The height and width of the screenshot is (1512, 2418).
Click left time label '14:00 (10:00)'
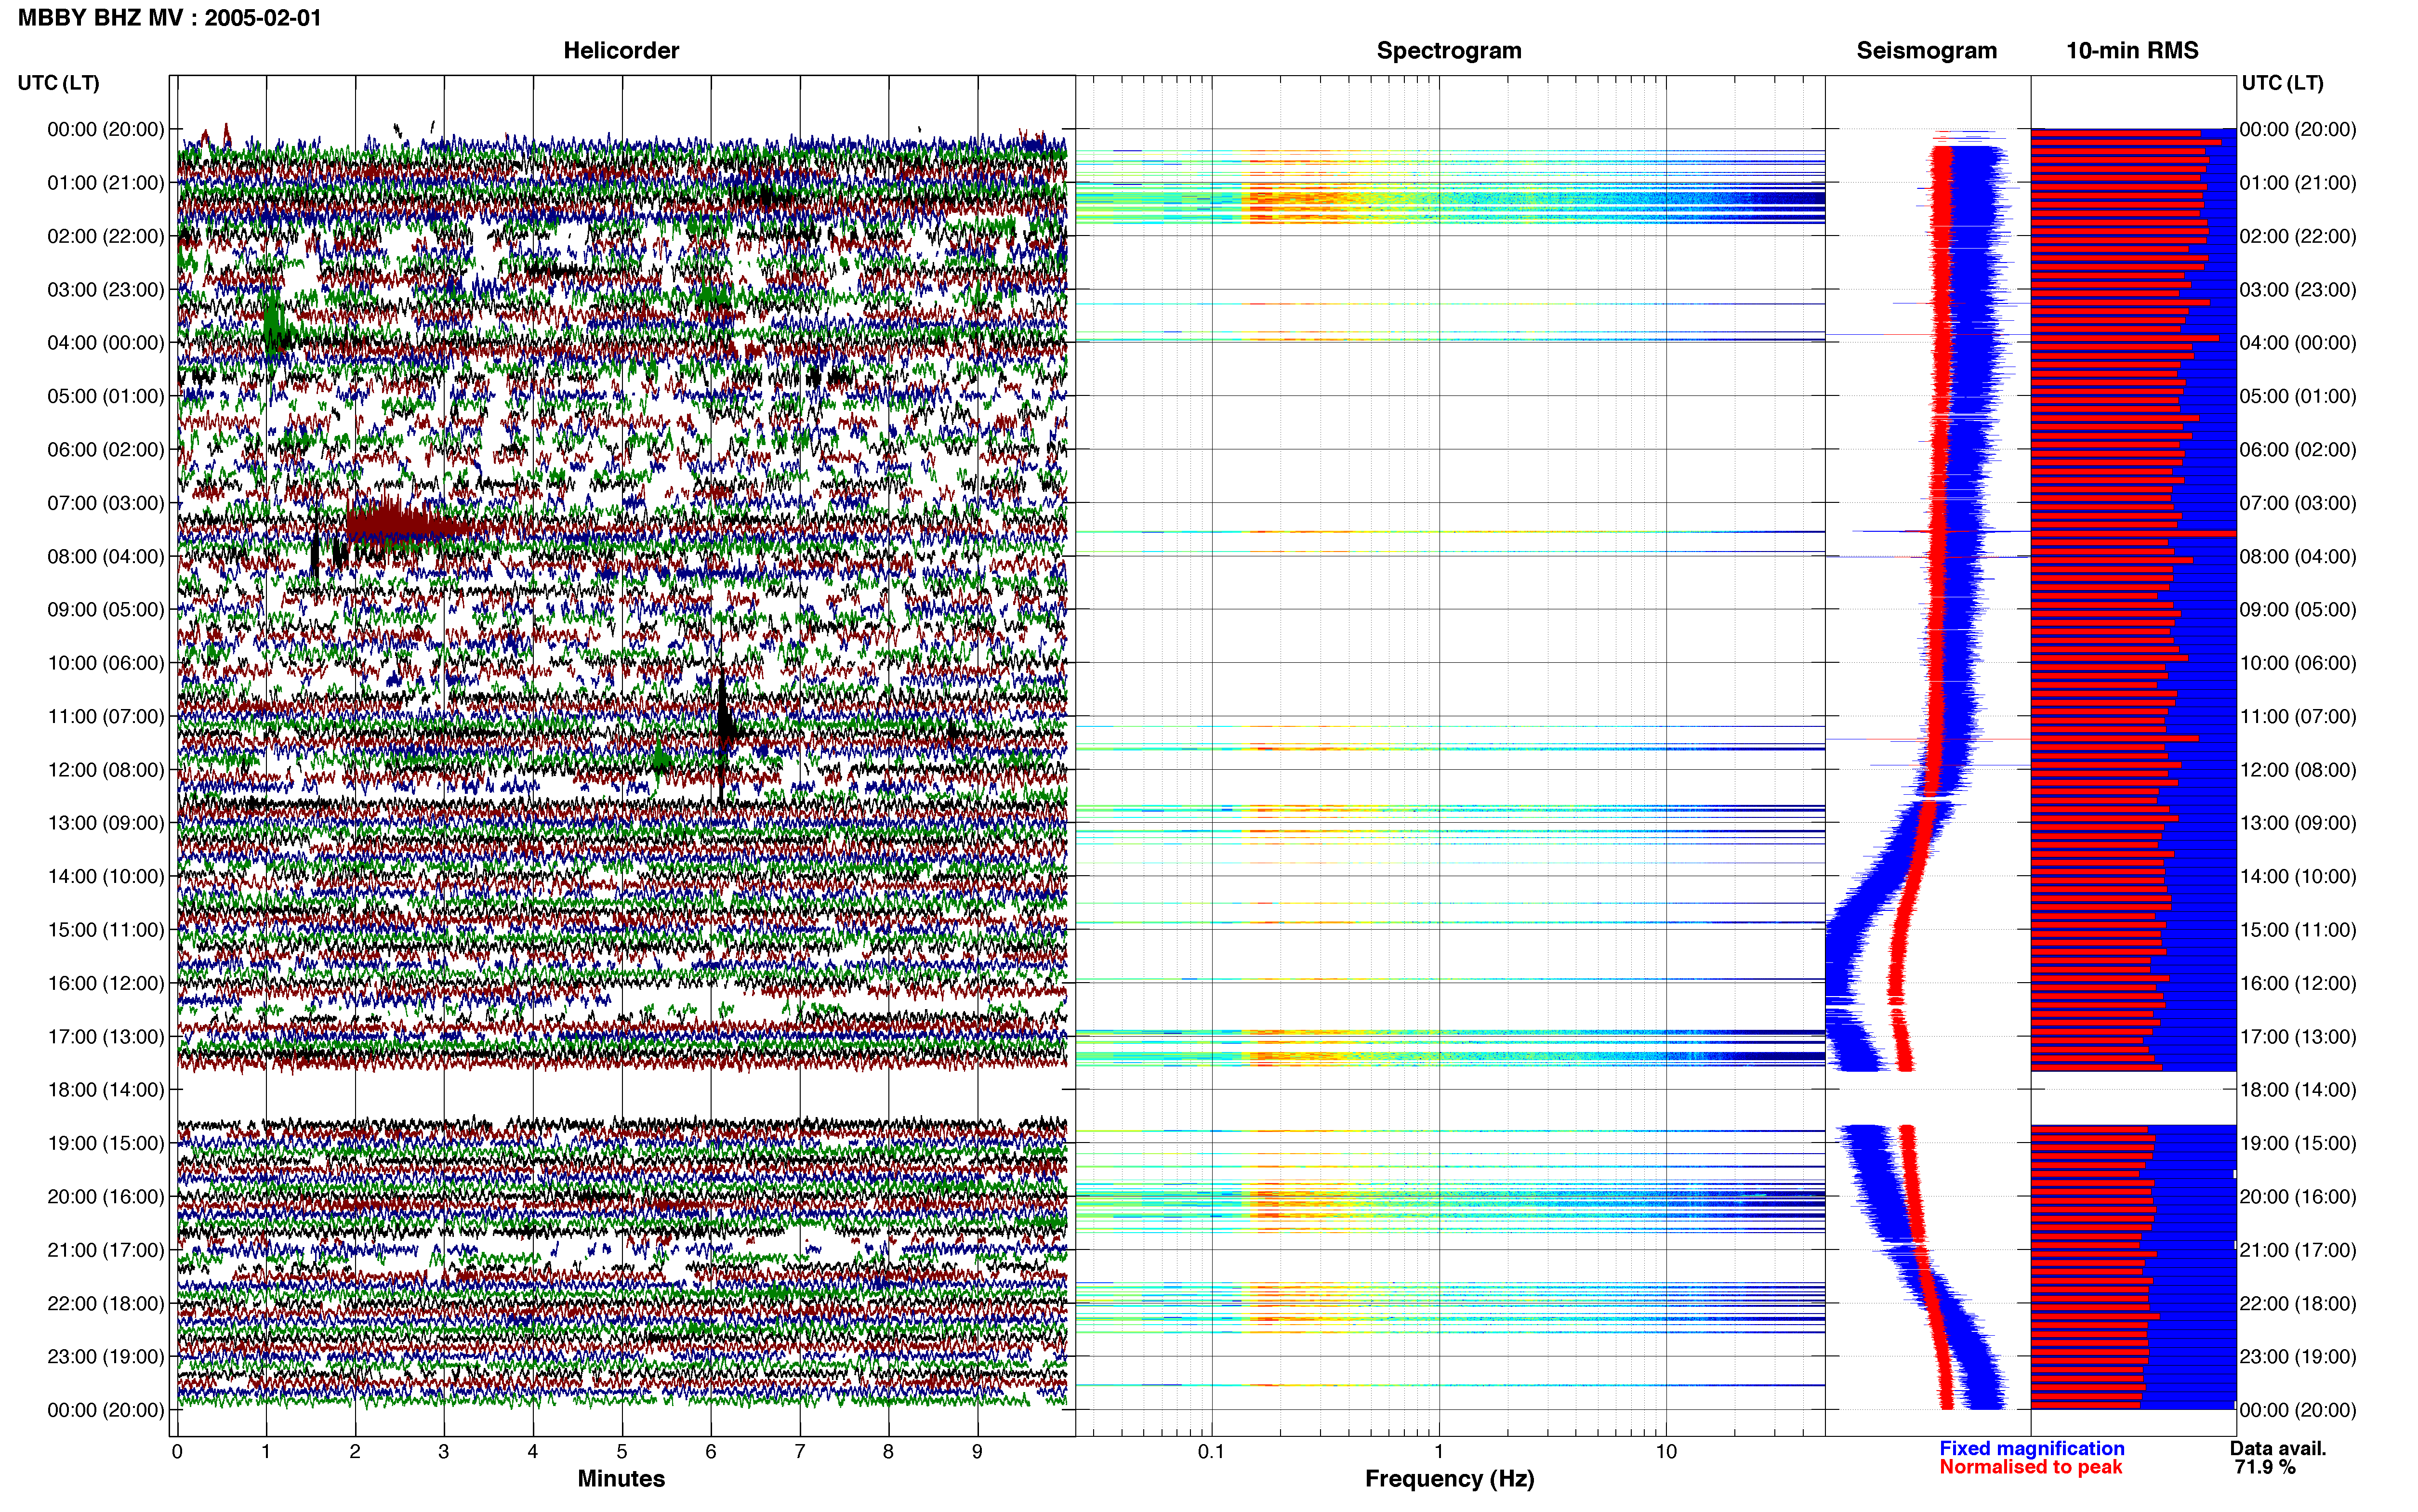tap(106, 876)
